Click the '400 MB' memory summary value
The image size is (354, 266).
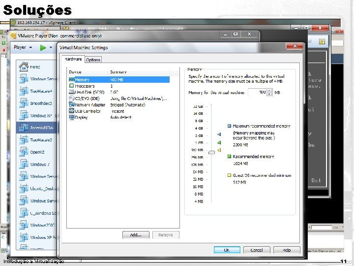tap(117, 80)
